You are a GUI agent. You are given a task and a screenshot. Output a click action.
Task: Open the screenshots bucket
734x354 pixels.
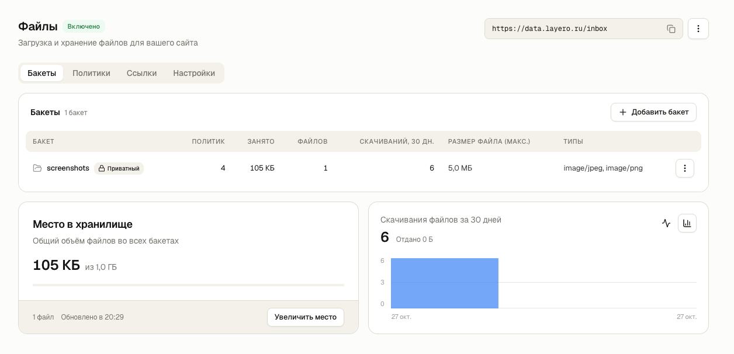coord(68,168)
